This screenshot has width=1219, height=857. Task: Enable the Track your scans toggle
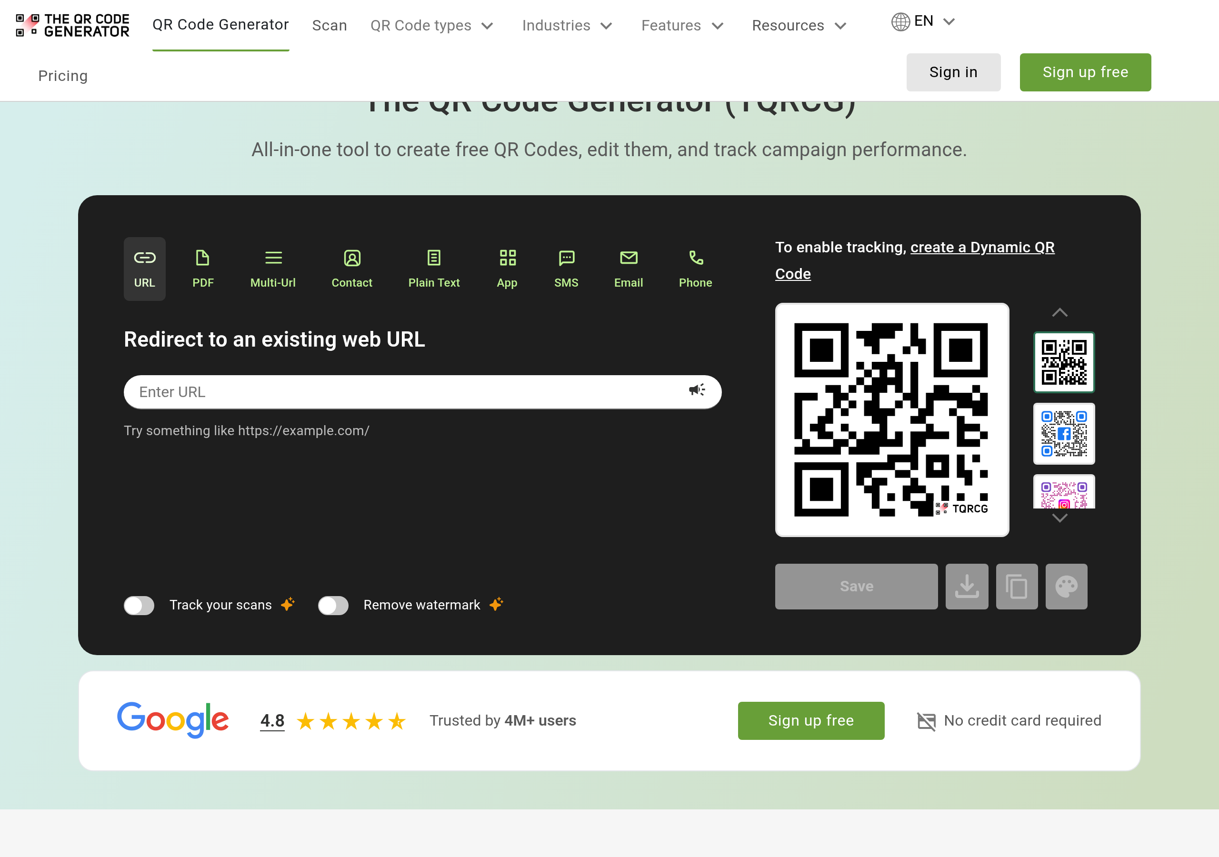pos(139,605)
